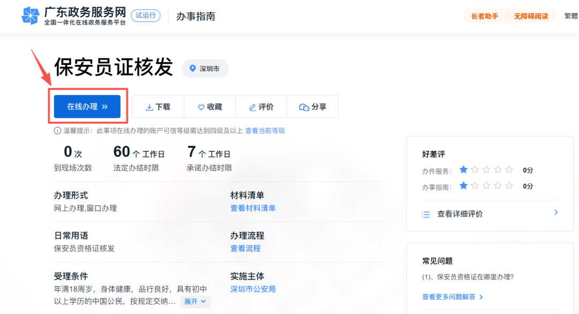
Task: Click the pencil icon to 评价
Action: [x=251, y=107]
